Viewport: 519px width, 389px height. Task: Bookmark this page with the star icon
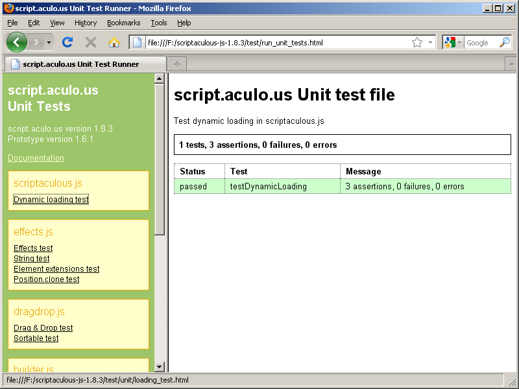(x=417, y=42)
